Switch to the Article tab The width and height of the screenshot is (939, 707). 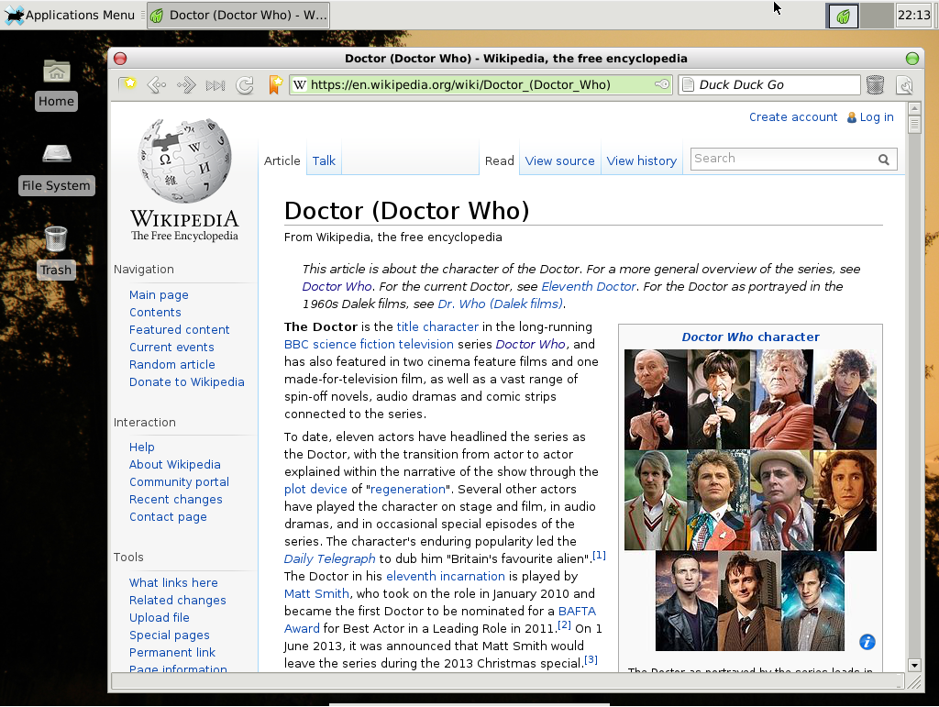282,160
